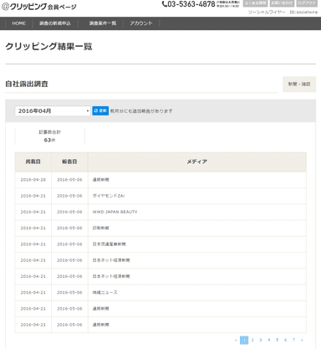Viewport: 321px width, 349px height.
Task: Click the よくある質問 button
Action: click(x=255, y=3)
